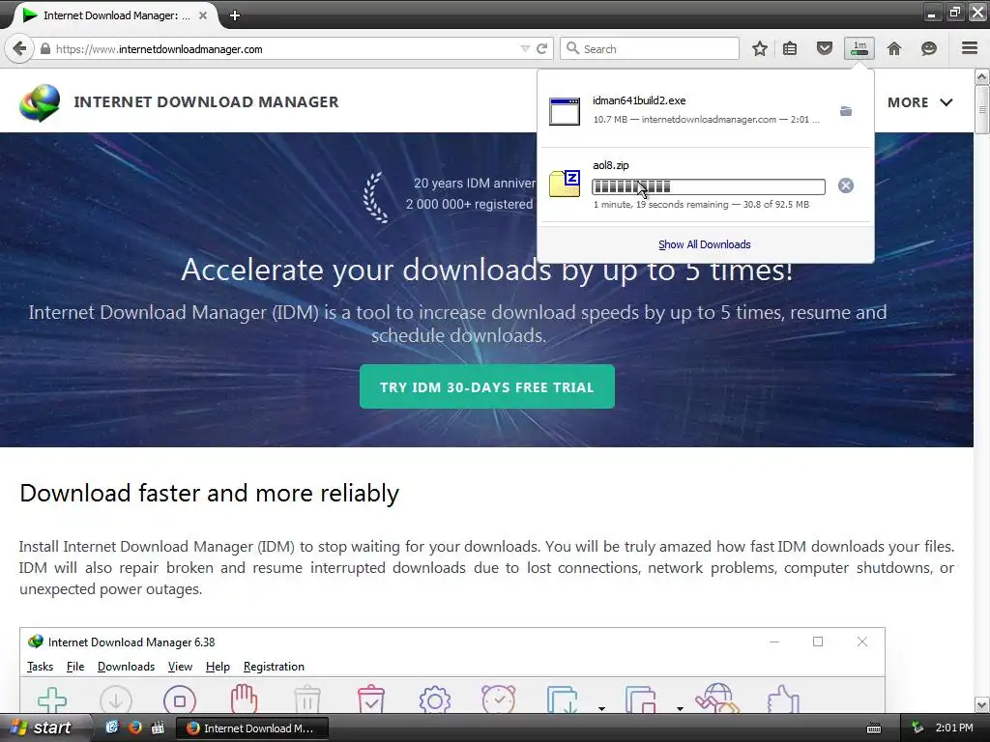Click the bookmark star icon
The image size is (990, 742).
(760, 48)
